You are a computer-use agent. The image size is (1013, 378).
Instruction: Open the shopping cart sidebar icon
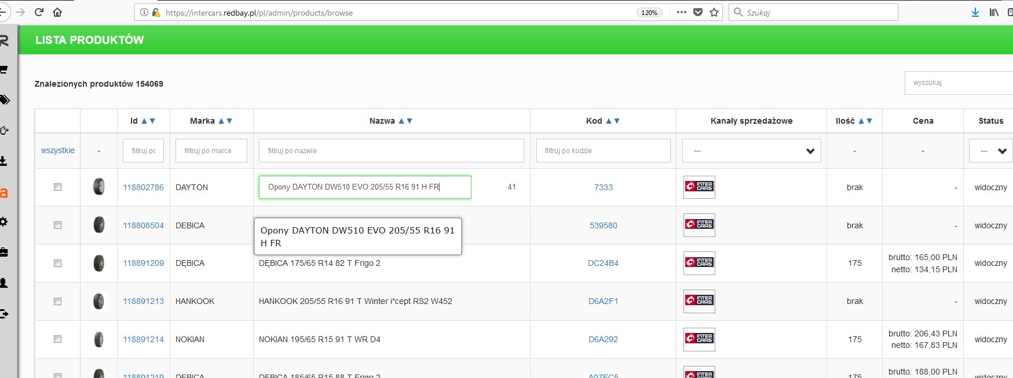4,70
